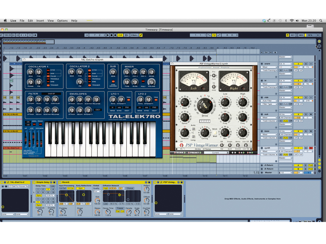Open the ride track Auto Filter device chooser
Image resolution: width=326 pixels, height=244 pixels.
(270, 101)
